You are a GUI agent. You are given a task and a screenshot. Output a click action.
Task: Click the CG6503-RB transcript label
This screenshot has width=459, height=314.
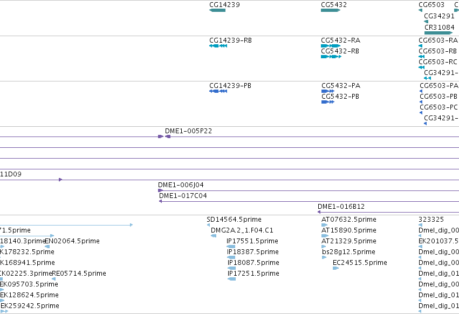(437, 51)
